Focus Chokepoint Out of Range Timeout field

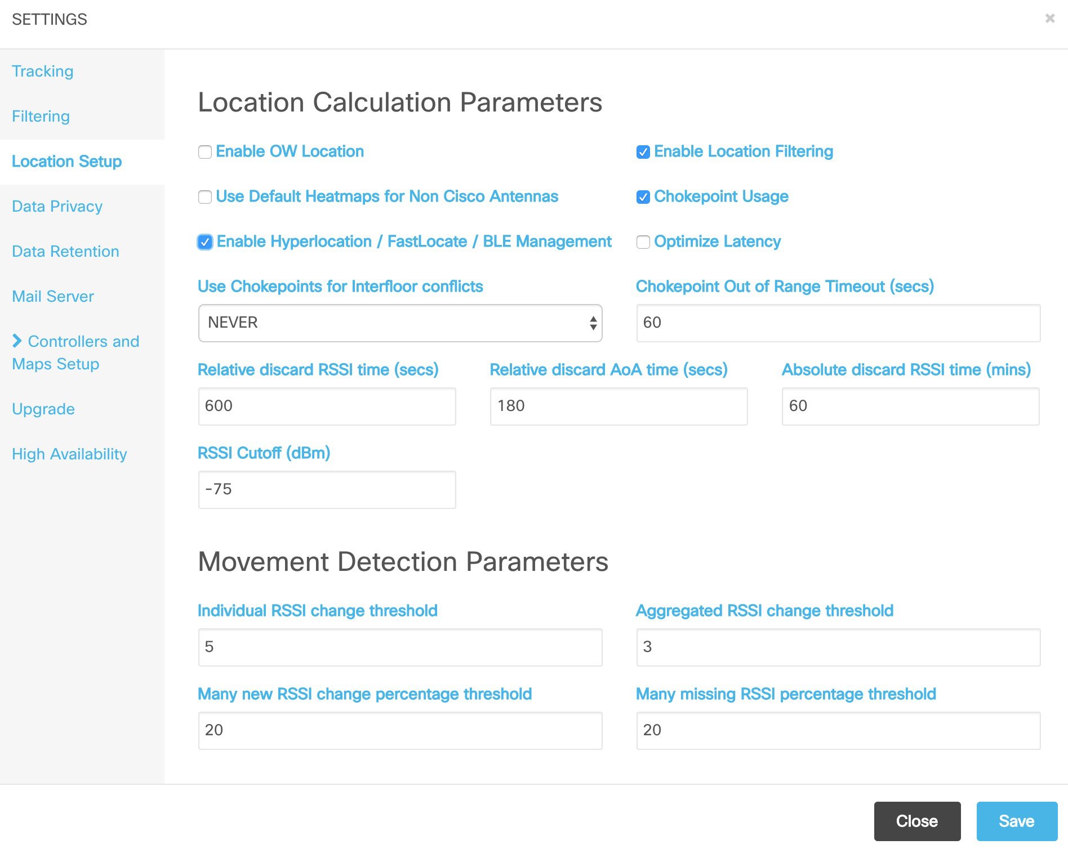pos(838,323)
